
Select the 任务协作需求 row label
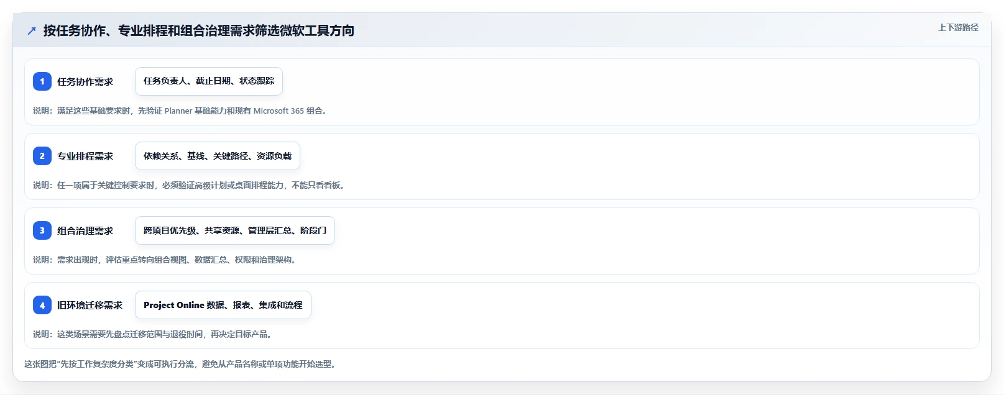(x=85, y=81)
